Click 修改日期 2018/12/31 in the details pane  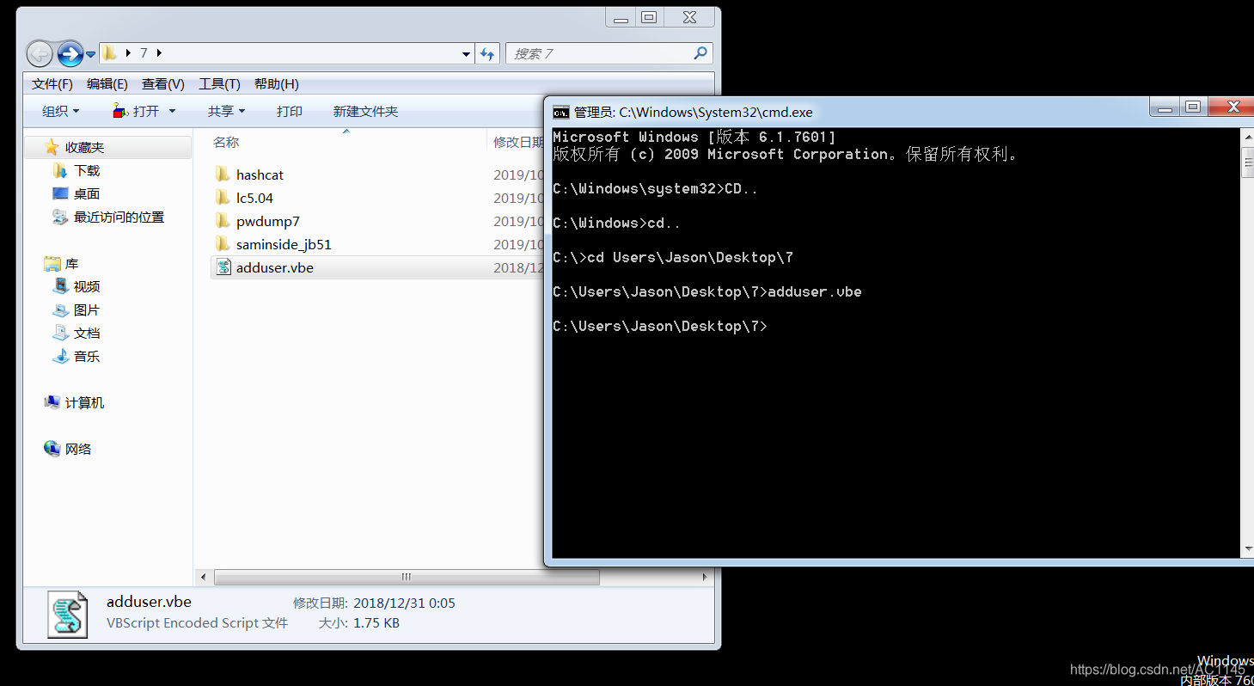click(374, 603)
